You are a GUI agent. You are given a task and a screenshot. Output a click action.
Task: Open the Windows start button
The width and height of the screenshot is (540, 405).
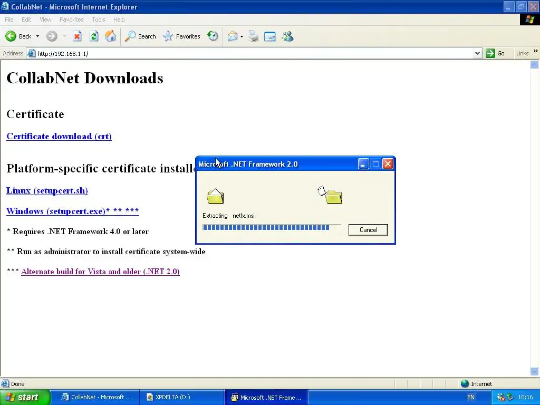(x=25, y=397)
